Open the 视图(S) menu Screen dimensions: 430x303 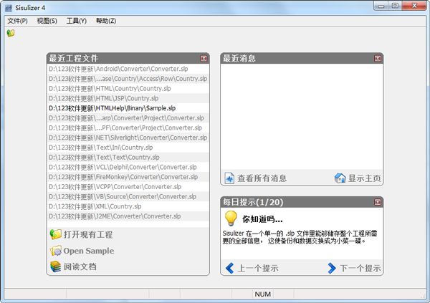point(47,21)
